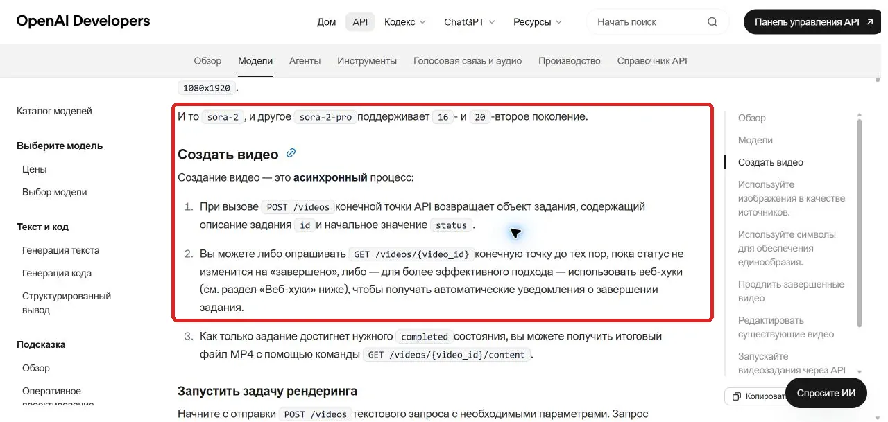Jump to Используйте символы для обеспечения единообразия
Viewport: 888px width, 422px height.
click(x=787, y=248)
